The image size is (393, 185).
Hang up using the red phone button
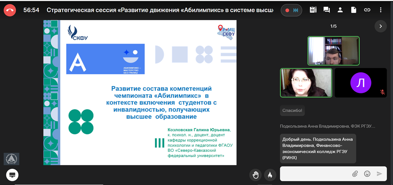click(10, 10)
